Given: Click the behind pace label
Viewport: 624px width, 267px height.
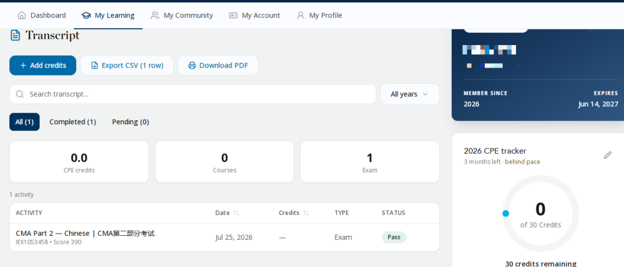Looking at the screenshot, I should [x=522, y=162].
